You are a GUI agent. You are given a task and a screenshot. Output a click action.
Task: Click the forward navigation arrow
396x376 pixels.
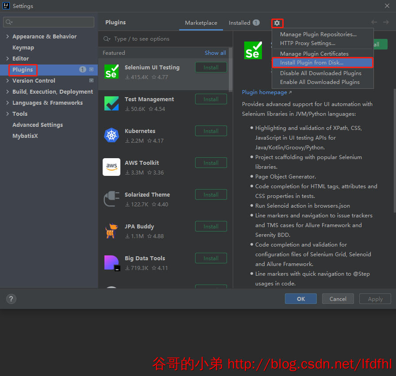[x=386, y=22]
